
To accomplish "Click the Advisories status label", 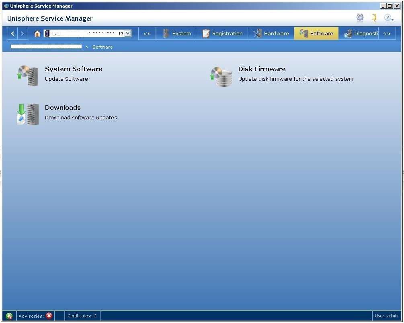I will point(31,316).
